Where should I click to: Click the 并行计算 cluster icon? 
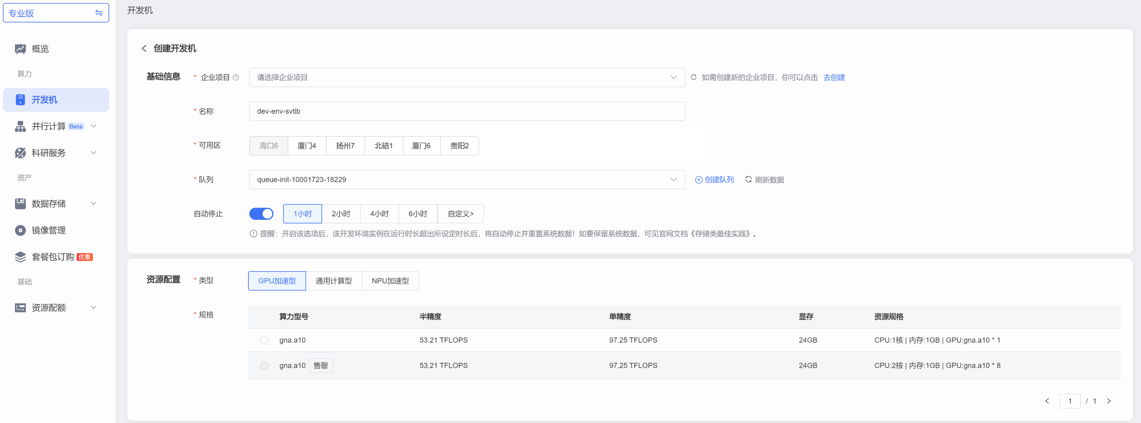tap(20, 126)
